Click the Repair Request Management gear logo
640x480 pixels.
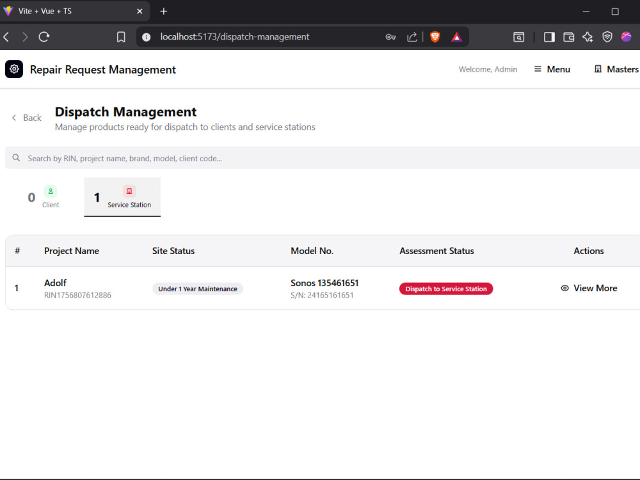tap(14, 69)
